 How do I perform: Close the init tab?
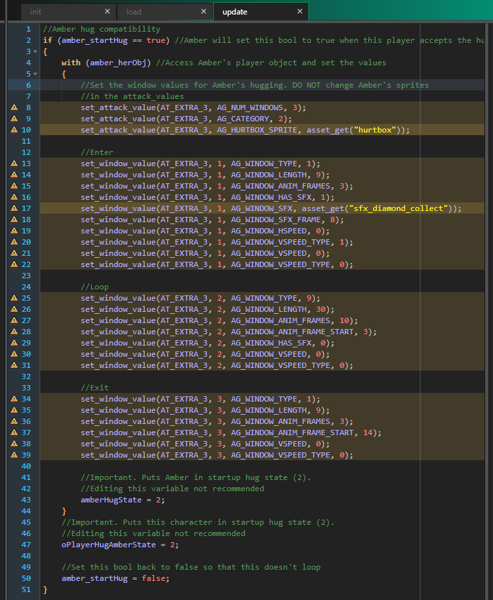click(107, 12)
